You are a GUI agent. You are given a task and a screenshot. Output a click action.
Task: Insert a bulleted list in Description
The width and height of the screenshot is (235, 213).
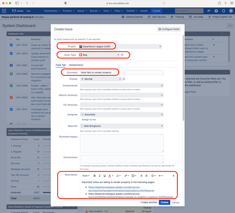pos(141,176)
